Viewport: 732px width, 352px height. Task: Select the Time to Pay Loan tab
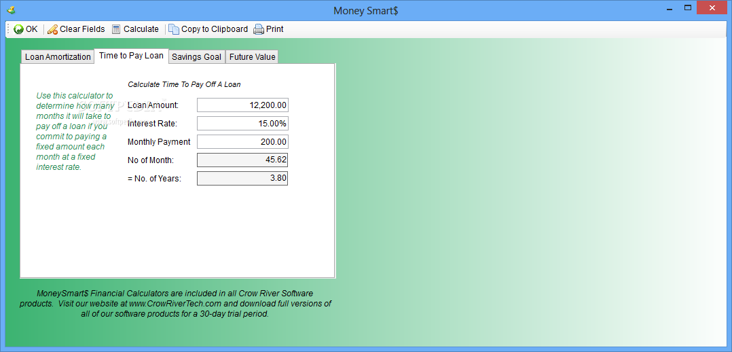131,56
